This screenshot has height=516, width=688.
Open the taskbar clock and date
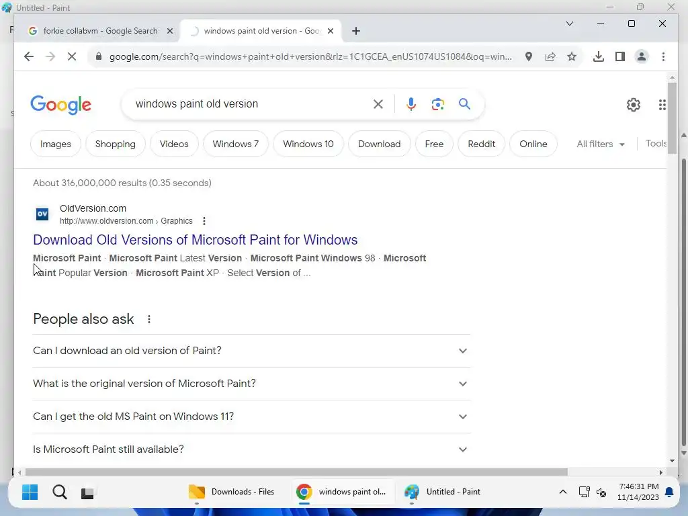tap(638, 492)
